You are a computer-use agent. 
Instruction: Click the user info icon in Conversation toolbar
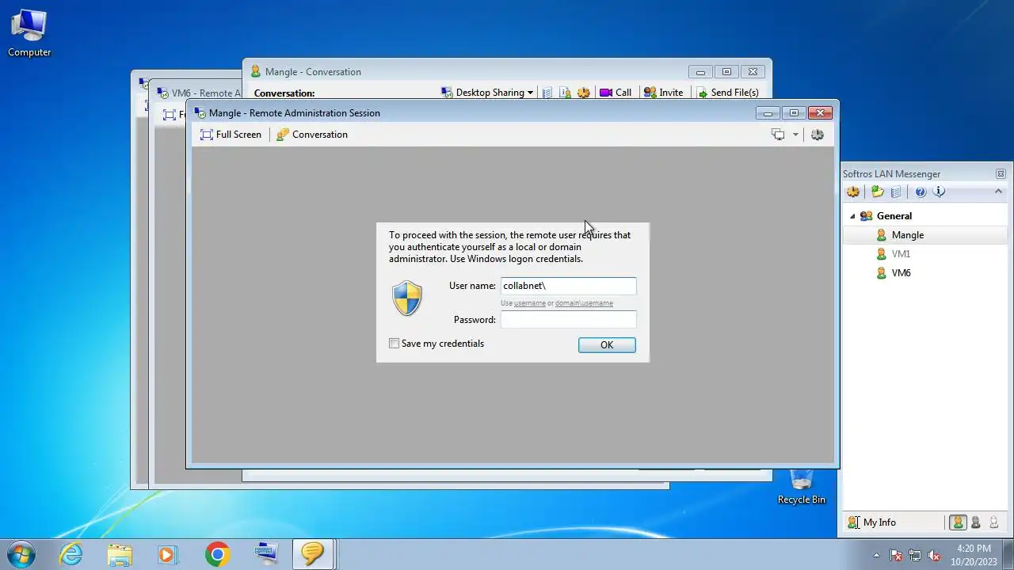click(x=566, y=93)
